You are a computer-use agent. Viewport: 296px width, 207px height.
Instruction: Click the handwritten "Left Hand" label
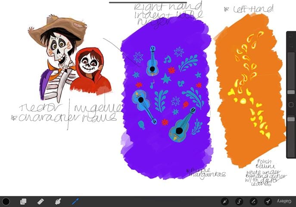click(247, 9)
